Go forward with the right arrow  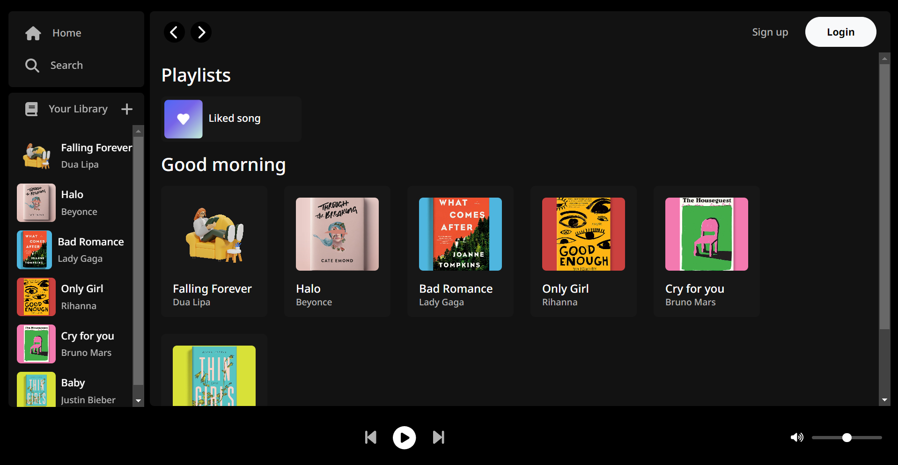(201, 32)
